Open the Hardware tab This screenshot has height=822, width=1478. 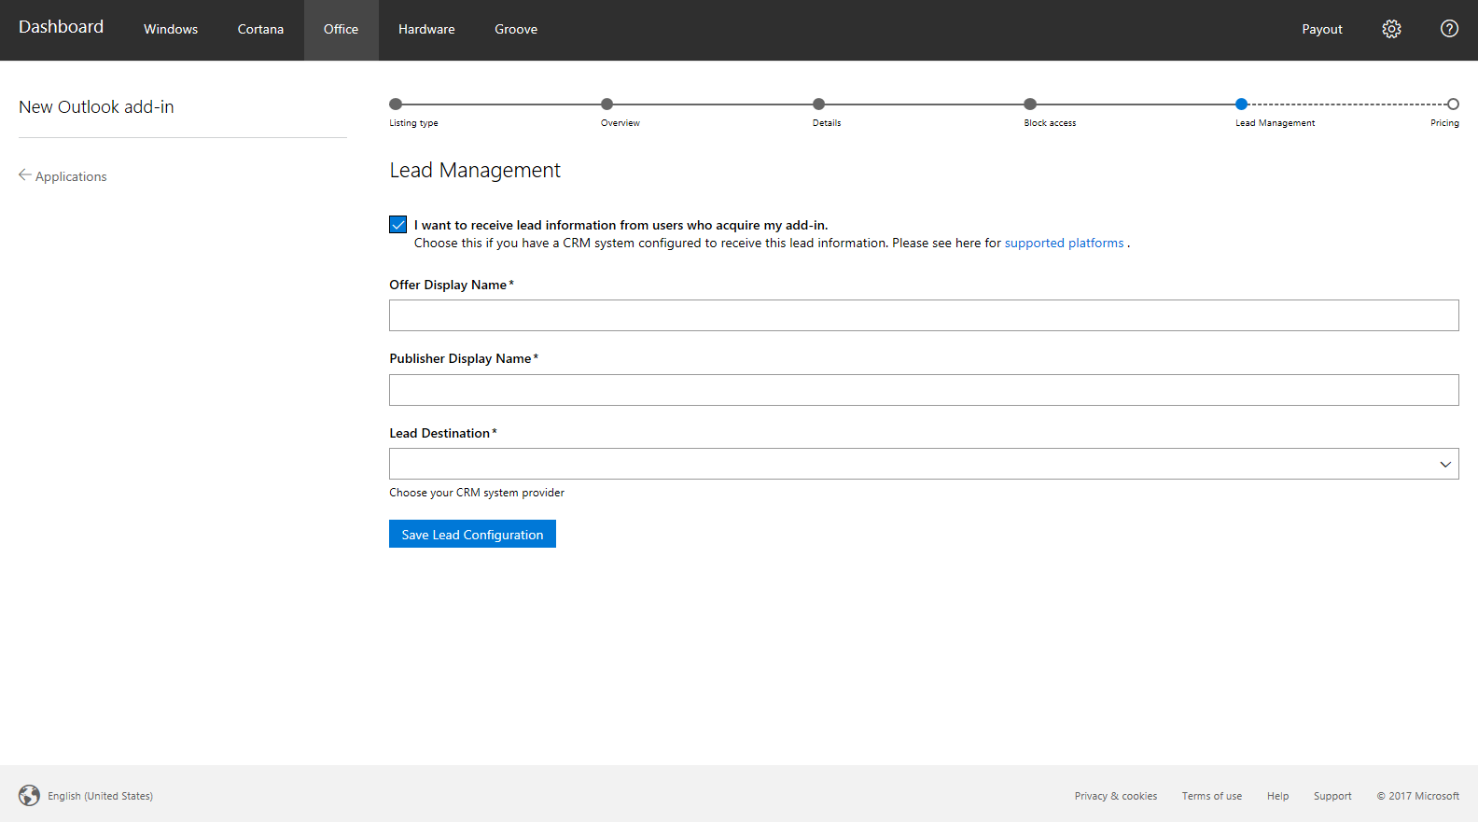(426, 30)
